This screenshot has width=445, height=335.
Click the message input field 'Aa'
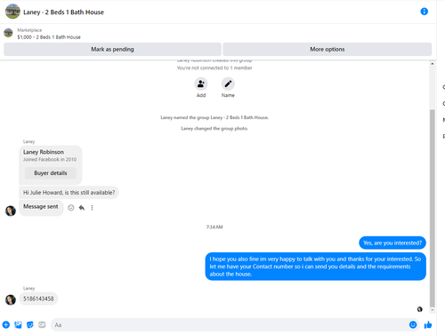(x=234, y=325)
